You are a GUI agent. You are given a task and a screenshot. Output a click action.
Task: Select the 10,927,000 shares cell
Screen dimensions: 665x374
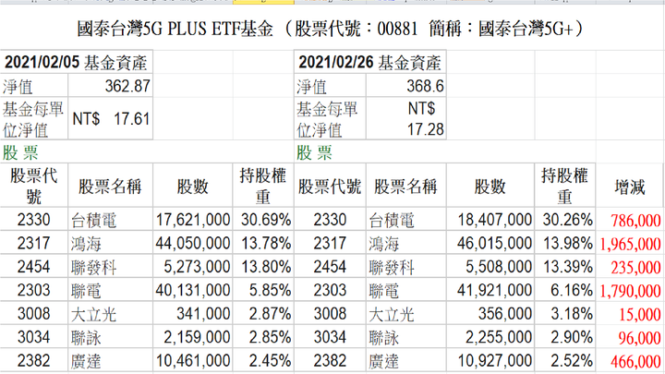pyautogui.click(x=490, y=361)
